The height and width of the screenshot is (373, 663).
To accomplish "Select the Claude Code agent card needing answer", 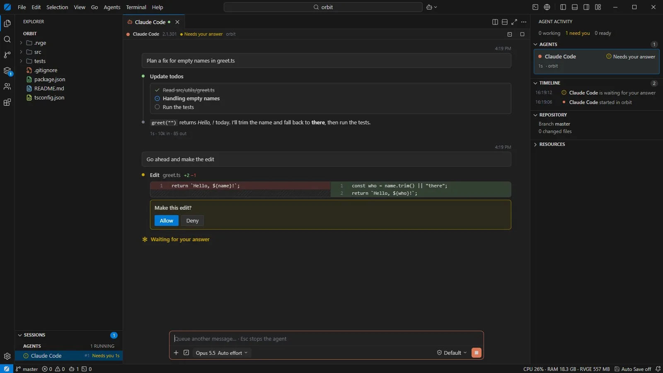I will [x=597, y=61].
